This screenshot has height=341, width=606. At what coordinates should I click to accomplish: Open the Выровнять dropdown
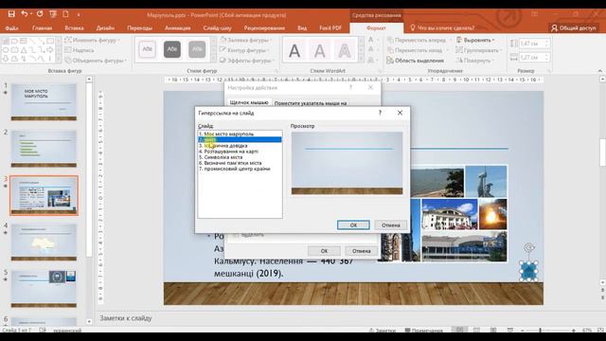[475, 40]
